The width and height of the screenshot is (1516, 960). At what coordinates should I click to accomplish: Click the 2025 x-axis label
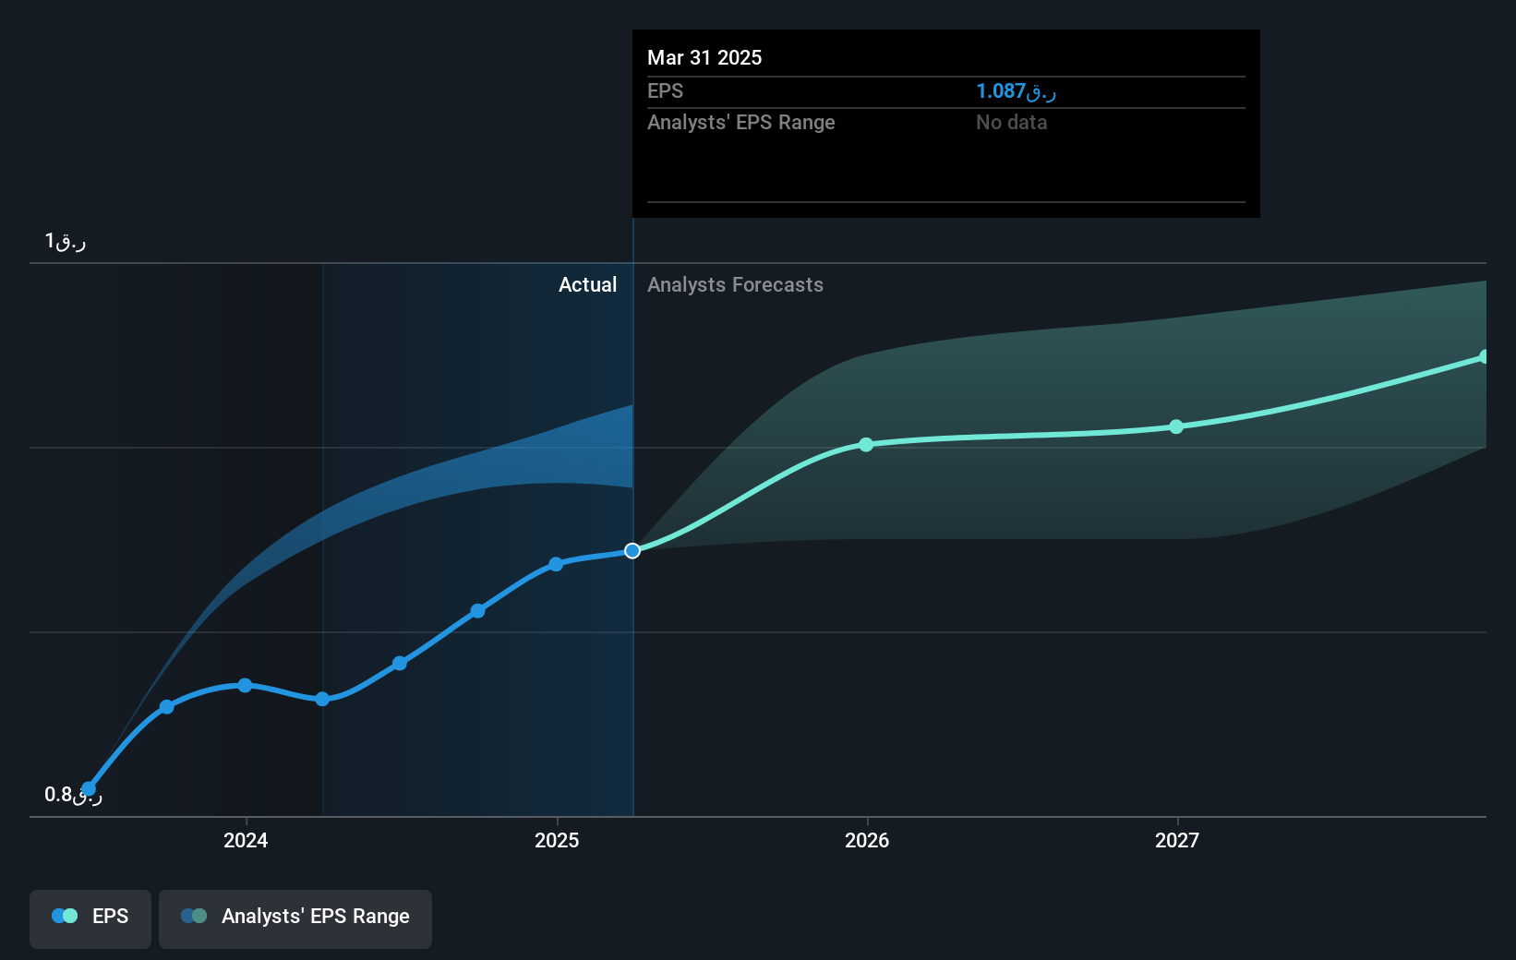(x=557, y=840)
